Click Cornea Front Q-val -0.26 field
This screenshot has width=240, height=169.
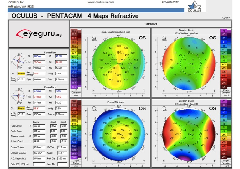21,79
